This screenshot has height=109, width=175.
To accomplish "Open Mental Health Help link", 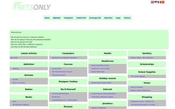I will point(98,72).
